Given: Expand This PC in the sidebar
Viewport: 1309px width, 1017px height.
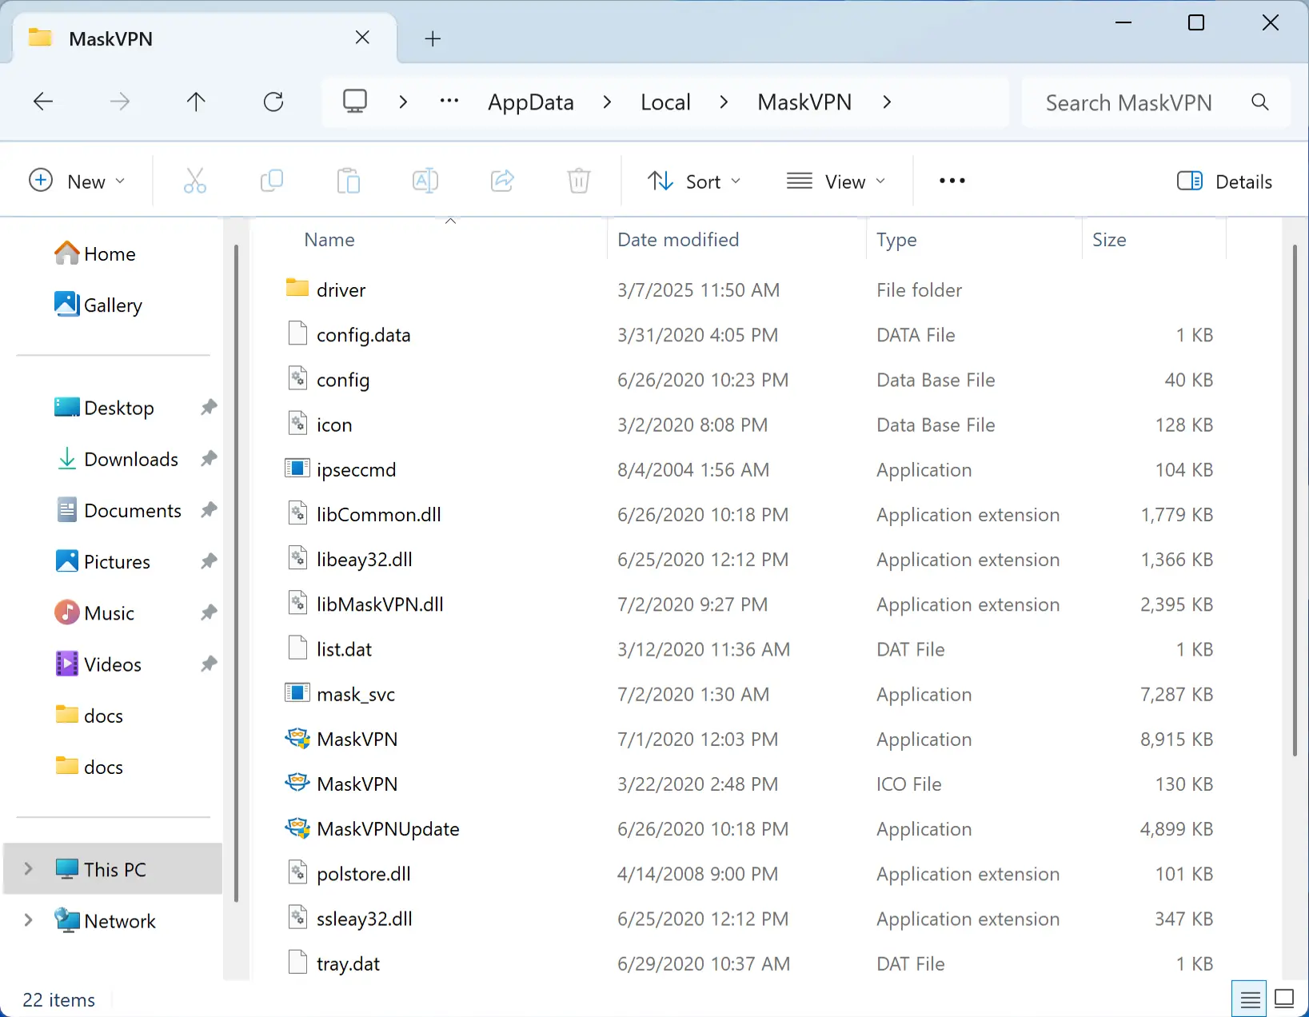Looking at the screenshot, I should (27, 868).
